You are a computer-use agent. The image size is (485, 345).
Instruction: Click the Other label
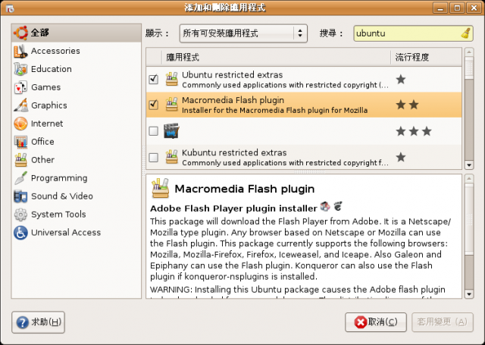(42, 160)
